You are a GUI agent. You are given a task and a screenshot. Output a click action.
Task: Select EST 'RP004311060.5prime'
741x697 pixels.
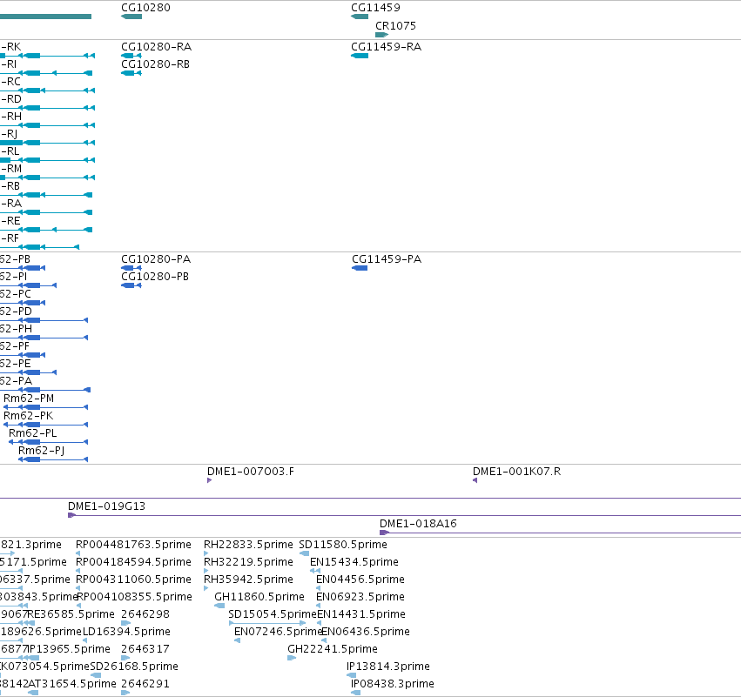(134, 580)
